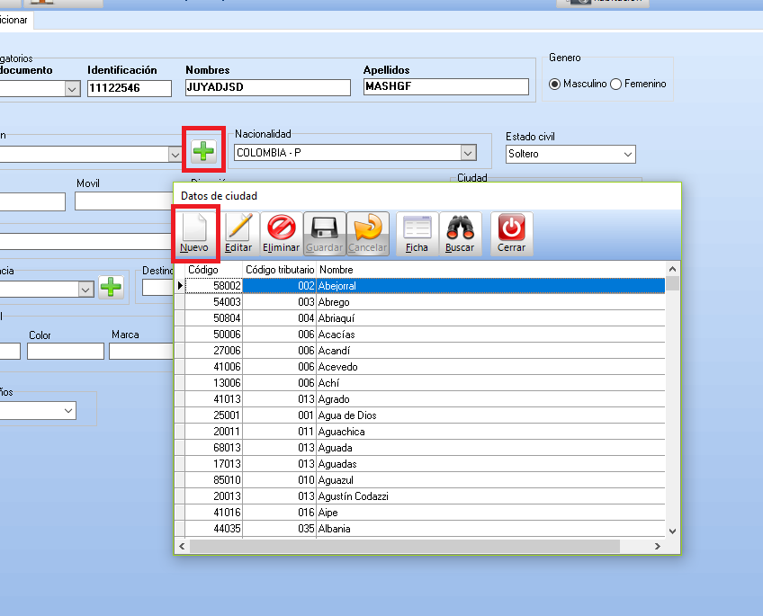Open the document type dropdown
This screenshot has height=616, width=763.
click(72, 88)
